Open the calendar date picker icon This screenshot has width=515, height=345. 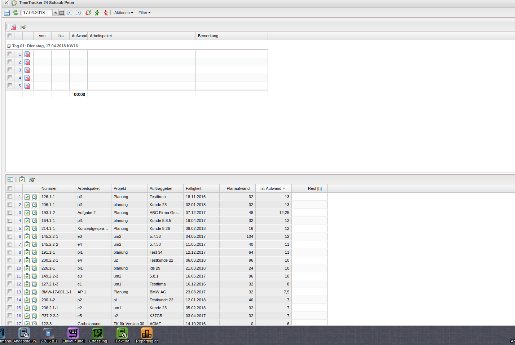[x=62, y=13]
